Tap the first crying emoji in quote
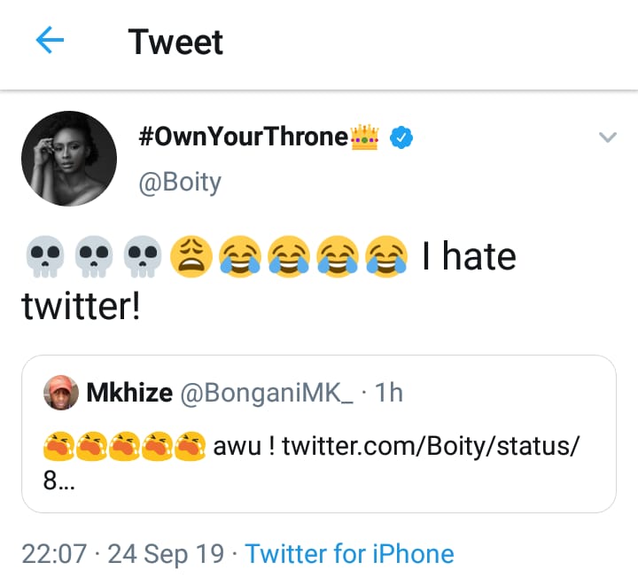 click(x=58, y=446)
